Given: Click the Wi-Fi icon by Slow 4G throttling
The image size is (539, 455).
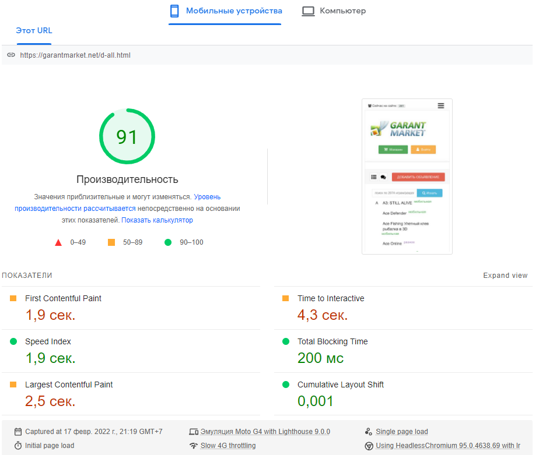Looking at the screenshot, I should point(194,446).
